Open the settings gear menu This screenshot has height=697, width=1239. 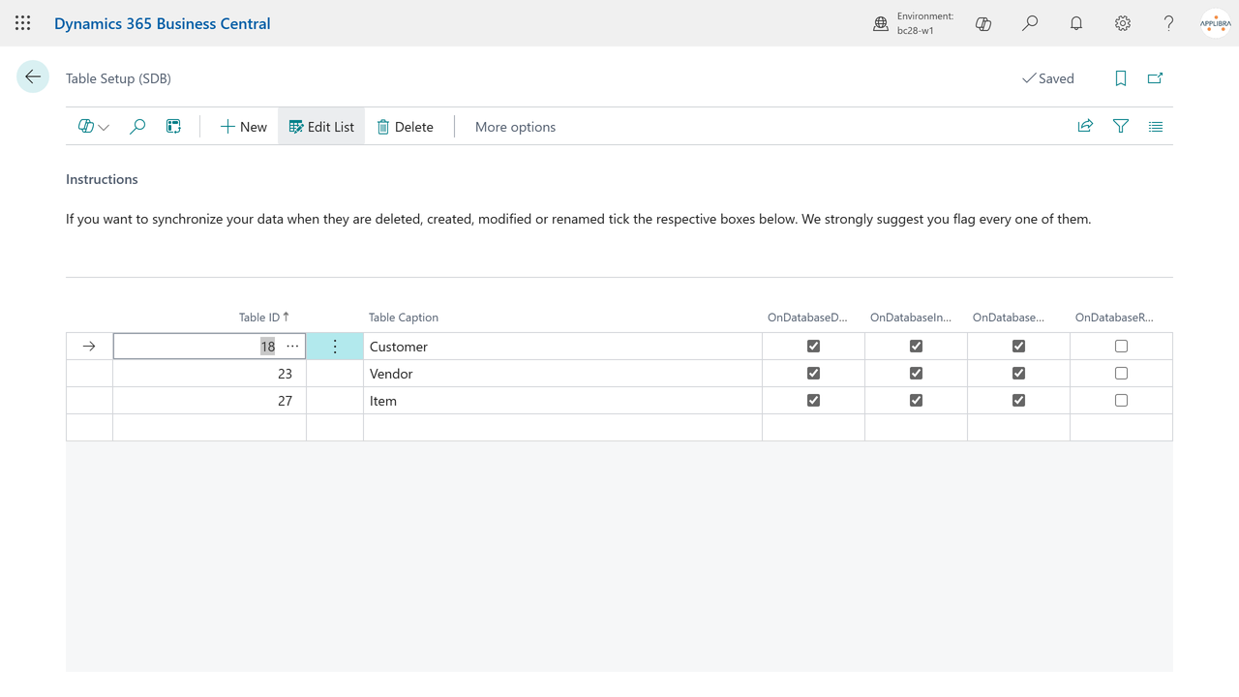[x=1123, y=23]
